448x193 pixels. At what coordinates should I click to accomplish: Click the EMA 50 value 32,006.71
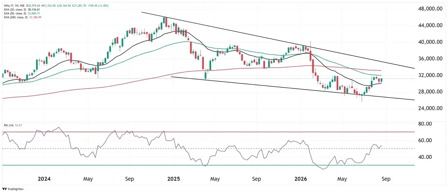[x=34, y=13]
